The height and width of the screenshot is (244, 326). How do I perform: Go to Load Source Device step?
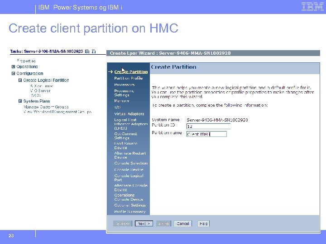point(126,145)
